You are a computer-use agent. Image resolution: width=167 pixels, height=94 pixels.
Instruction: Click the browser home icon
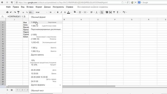pos(132,2)
